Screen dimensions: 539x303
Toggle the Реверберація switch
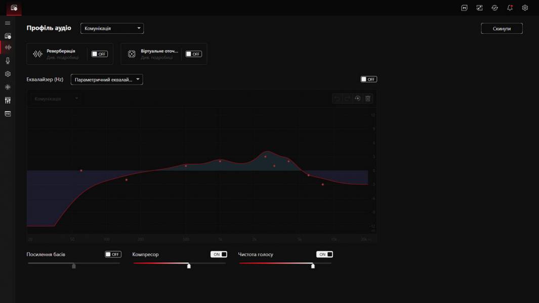99,54
